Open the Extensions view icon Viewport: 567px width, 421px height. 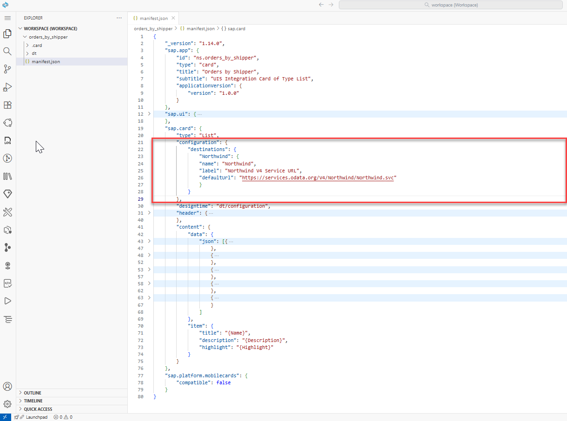click(x=7, y=105)
